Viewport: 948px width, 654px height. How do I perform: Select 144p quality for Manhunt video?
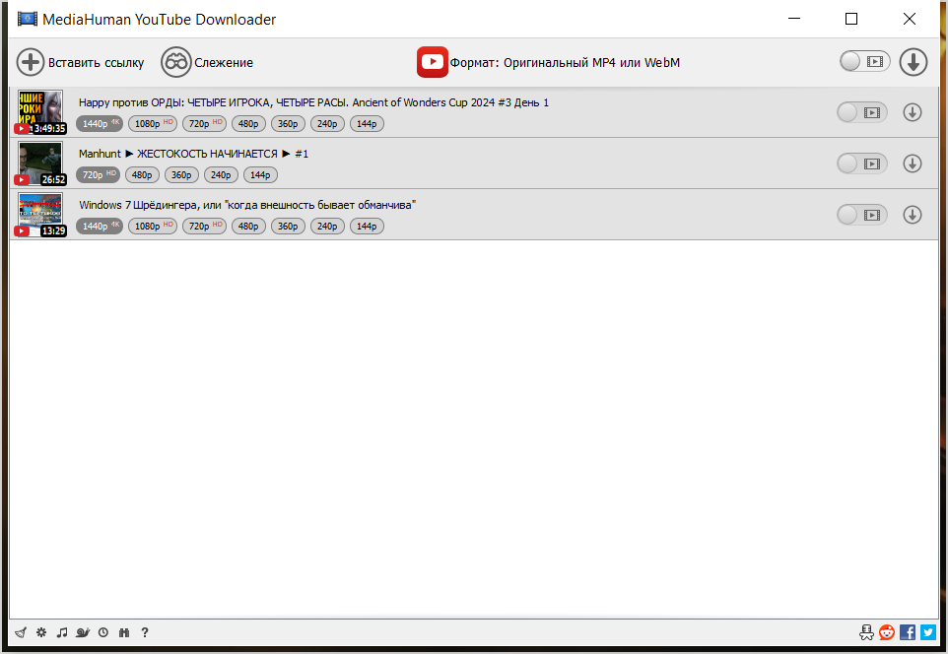[260, 174]
